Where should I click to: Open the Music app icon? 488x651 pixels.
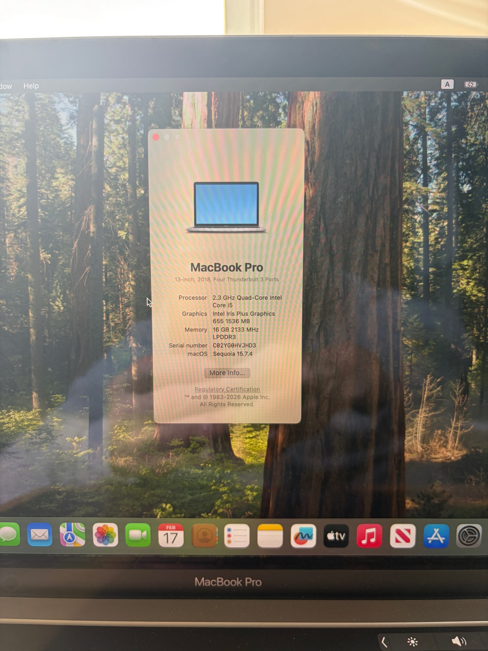[369, 536]
